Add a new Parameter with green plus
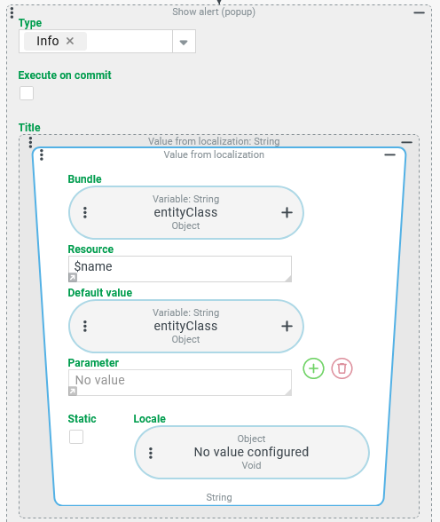Viewport: 440px width, 522px height. point(313,368)
